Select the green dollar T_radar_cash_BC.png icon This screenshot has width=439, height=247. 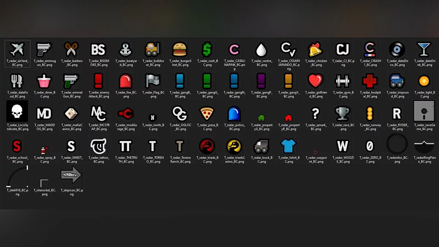tap(207, 49)
